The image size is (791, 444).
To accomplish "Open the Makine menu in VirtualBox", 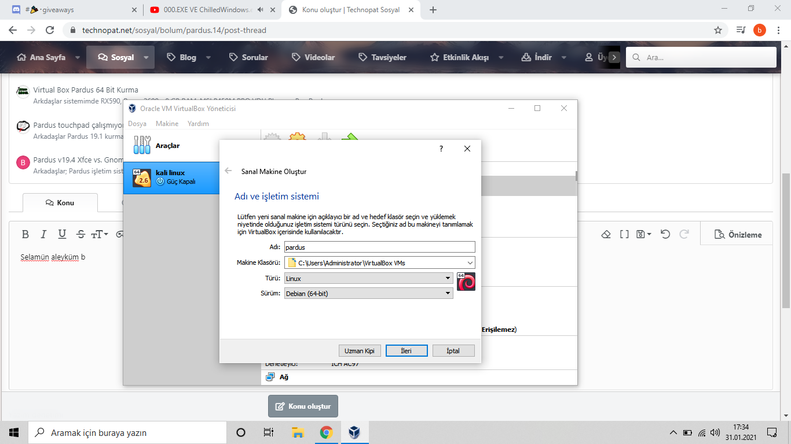I will [x=167, y=124].
